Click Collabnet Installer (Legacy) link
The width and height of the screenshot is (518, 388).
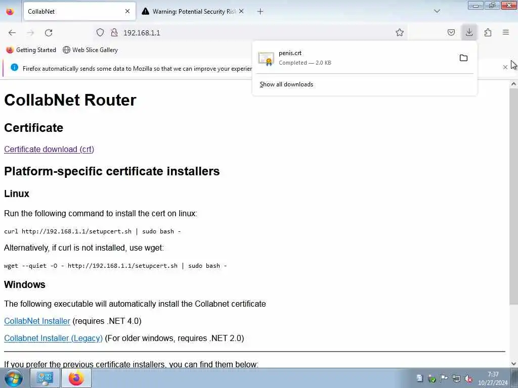53,338
